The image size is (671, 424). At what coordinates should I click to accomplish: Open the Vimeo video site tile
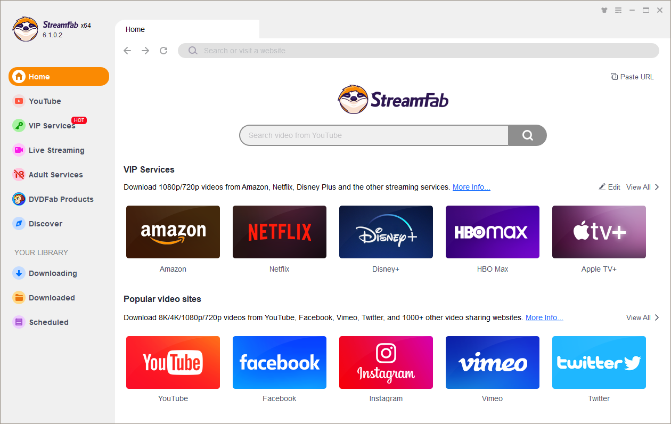pyautogui.click(x=493, y=362)
